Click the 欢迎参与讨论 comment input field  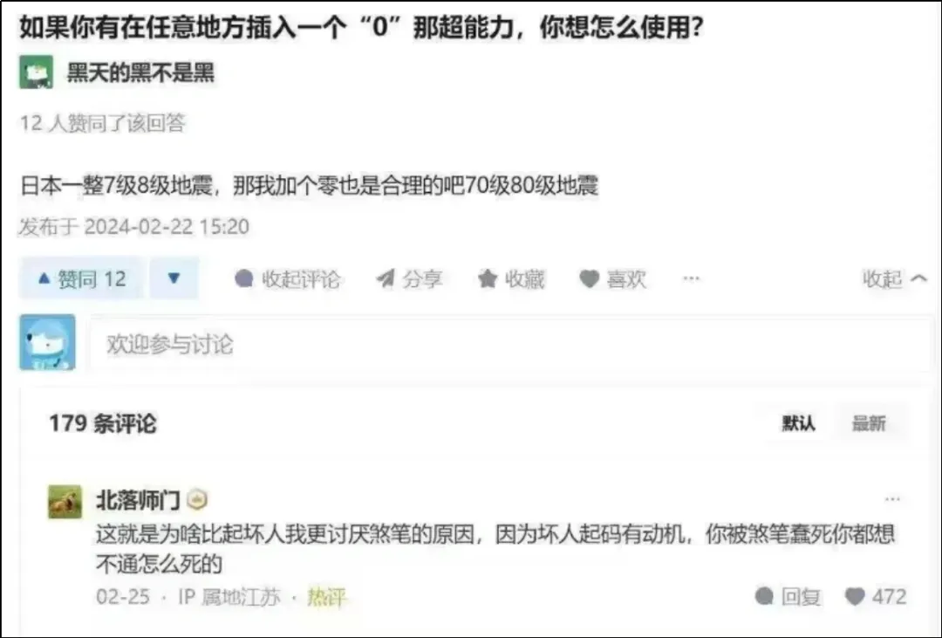click(510, 345)
